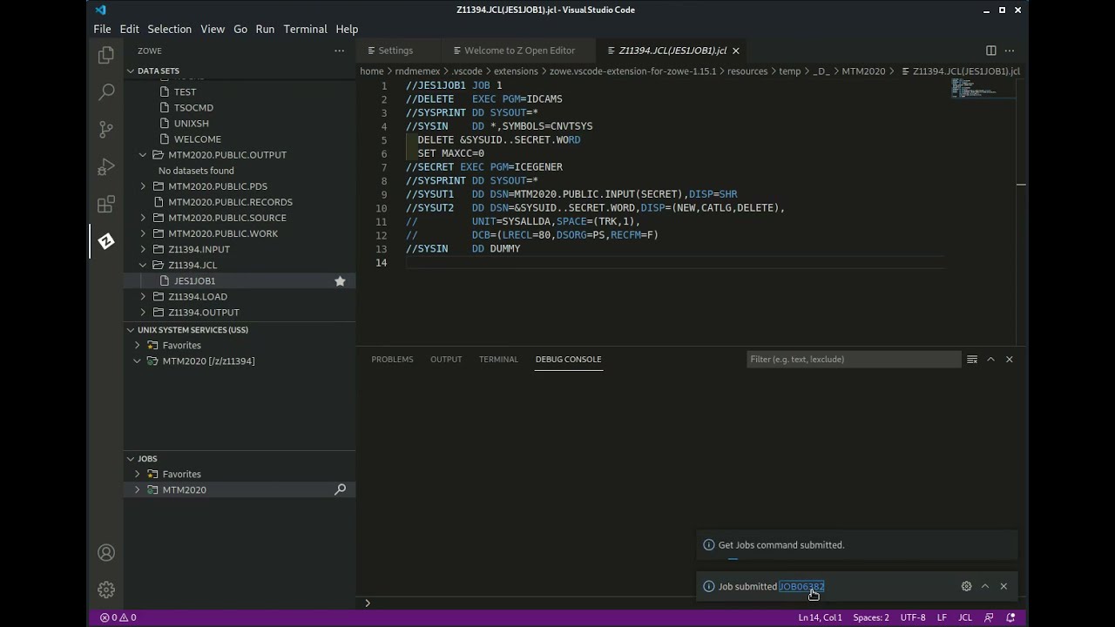Click Ln 14, Col 1 in status bar
The image size is (1115, 627).
click(x=820, y=617)
